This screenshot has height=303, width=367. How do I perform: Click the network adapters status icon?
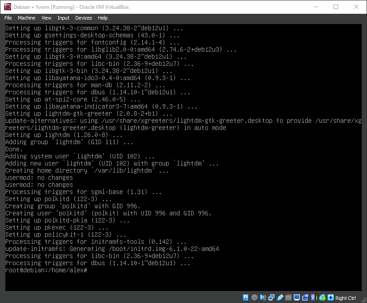point(271,297)
